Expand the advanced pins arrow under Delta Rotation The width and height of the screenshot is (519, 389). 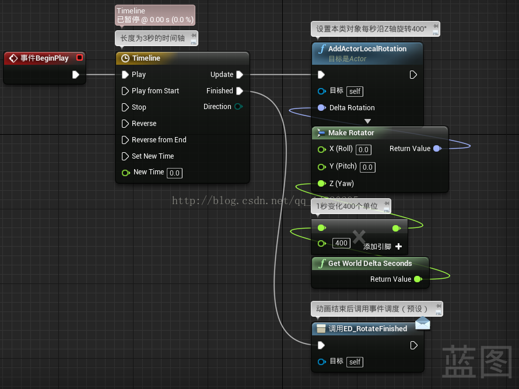click(367, 121)
